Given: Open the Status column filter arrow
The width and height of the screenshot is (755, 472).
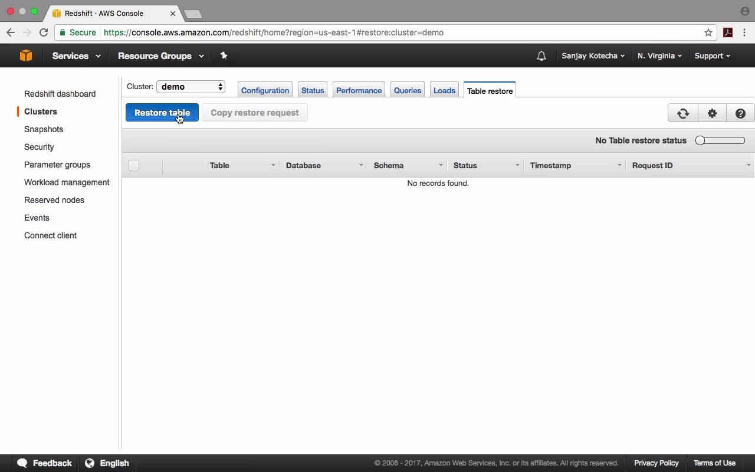Looking at the screenshot, I should [517, 166].
